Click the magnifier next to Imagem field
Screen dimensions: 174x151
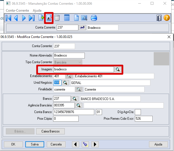coord(118,69)
